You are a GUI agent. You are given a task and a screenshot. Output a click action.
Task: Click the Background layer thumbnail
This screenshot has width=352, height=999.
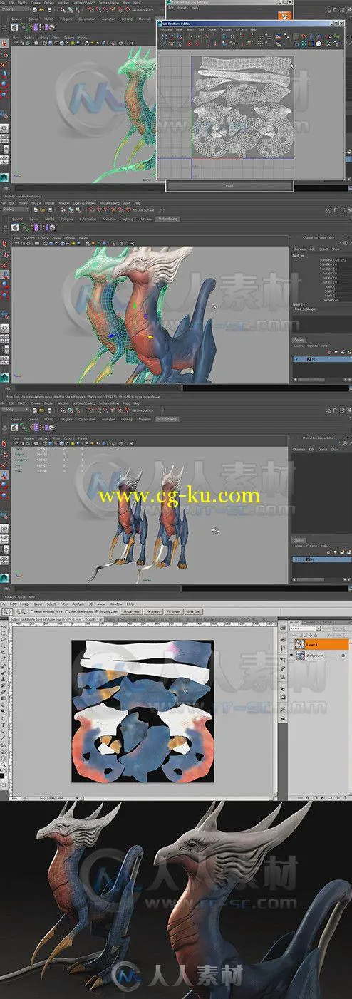pyautogui.click(x=300, y=656)
